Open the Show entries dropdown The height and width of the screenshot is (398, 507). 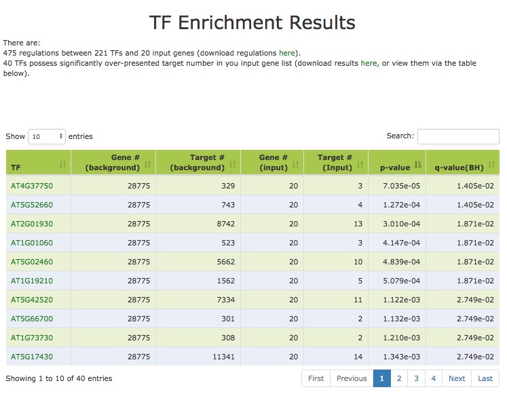(x=46, y=136)
